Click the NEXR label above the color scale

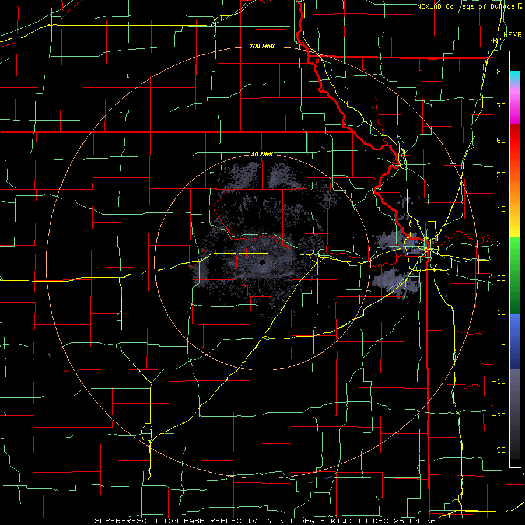coord(512,35)
